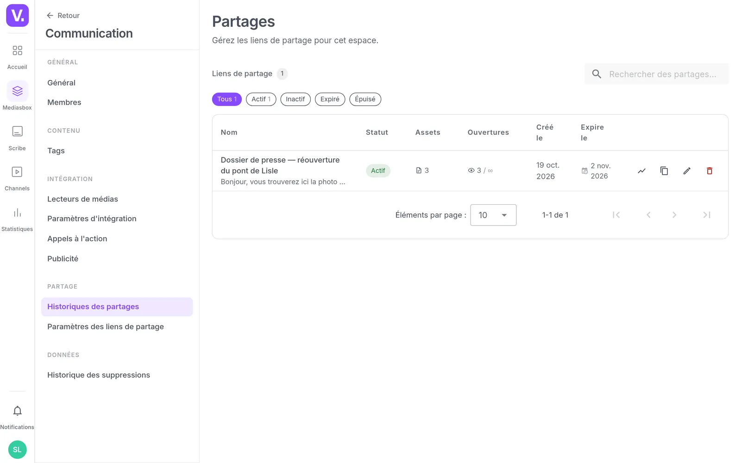
Task: Click share name Dossier de presse — réouverture
Action: pyautogui.click(x=280, y=165)
